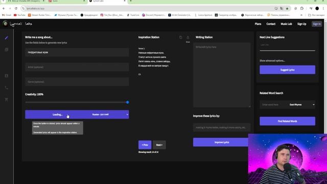Click the Artist (optional) input field
Viewport: 327px width, 184px height.
click(77, 67)
